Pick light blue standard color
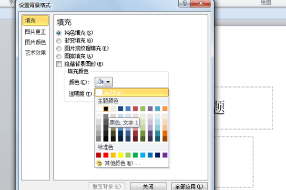The width and height of the screenshot is (286, 190). coord(143,155)
